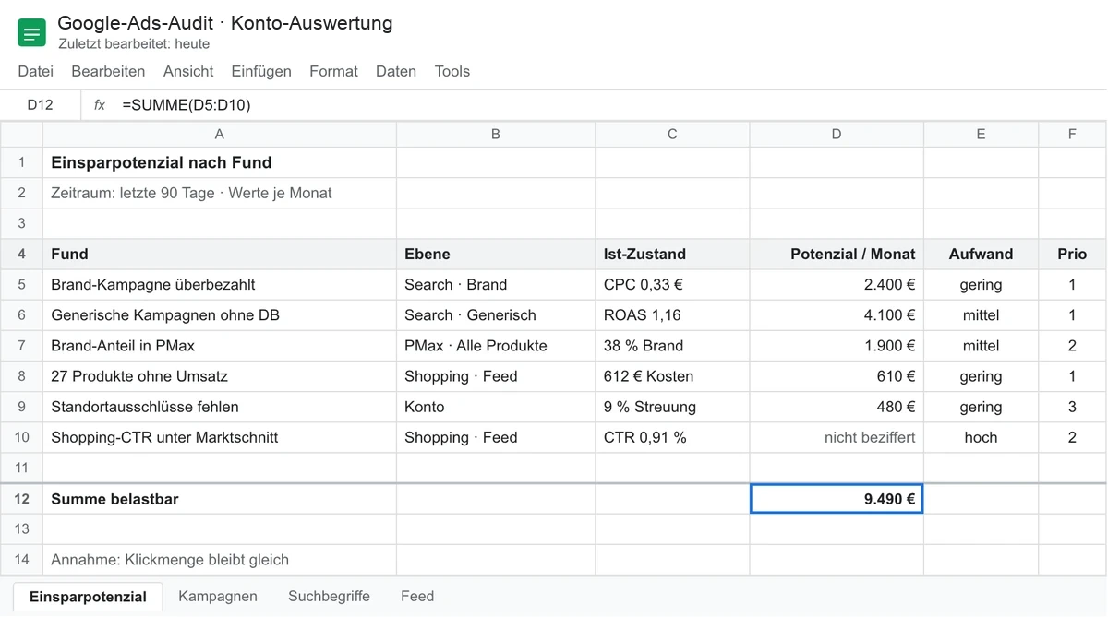The height and width of the screenshot is (617, 1108).
Task: Click the 'Ist-Zustand' header cell
Action: click(x=672, y=254)
